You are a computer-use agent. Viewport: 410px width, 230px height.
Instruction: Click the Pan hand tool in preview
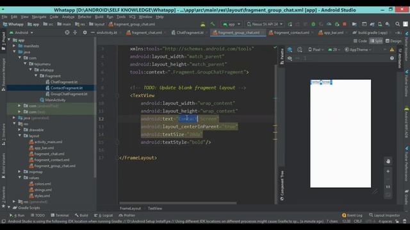point(388,162)
